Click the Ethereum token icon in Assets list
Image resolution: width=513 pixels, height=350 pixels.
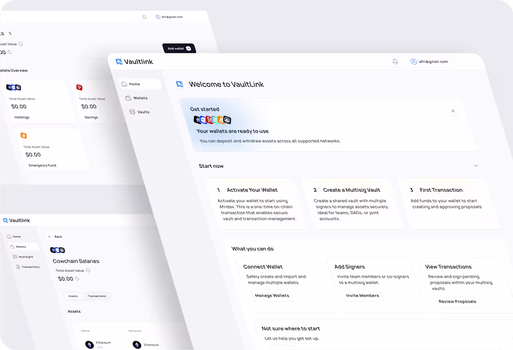click(89, 344)
